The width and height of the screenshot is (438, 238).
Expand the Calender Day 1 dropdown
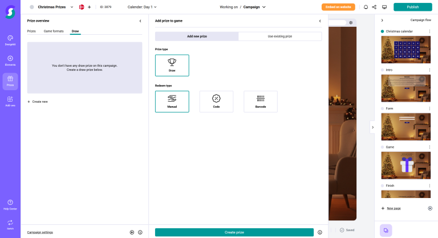click(143, 7)
